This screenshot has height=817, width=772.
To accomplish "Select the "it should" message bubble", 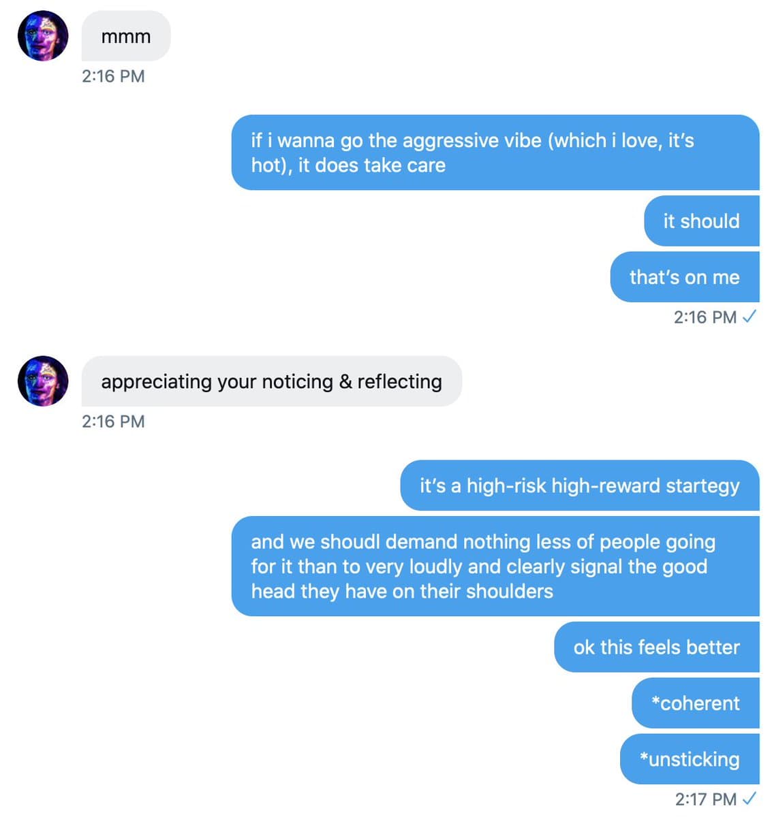I will tap(701, 221).
